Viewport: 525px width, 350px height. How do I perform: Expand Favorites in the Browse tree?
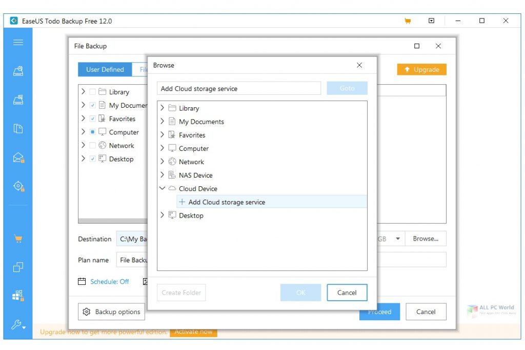(x=163, y=135)
